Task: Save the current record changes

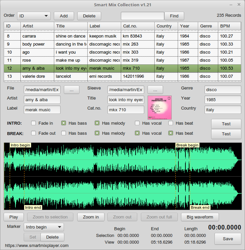Action: (x=228, y=239)
